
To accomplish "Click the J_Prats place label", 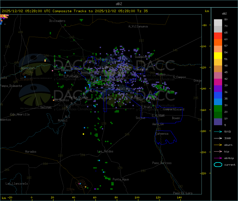I will tap(146, 107).
